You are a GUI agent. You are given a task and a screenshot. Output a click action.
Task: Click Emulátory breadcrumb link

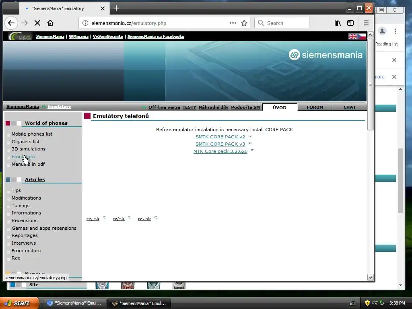point(59,106)
